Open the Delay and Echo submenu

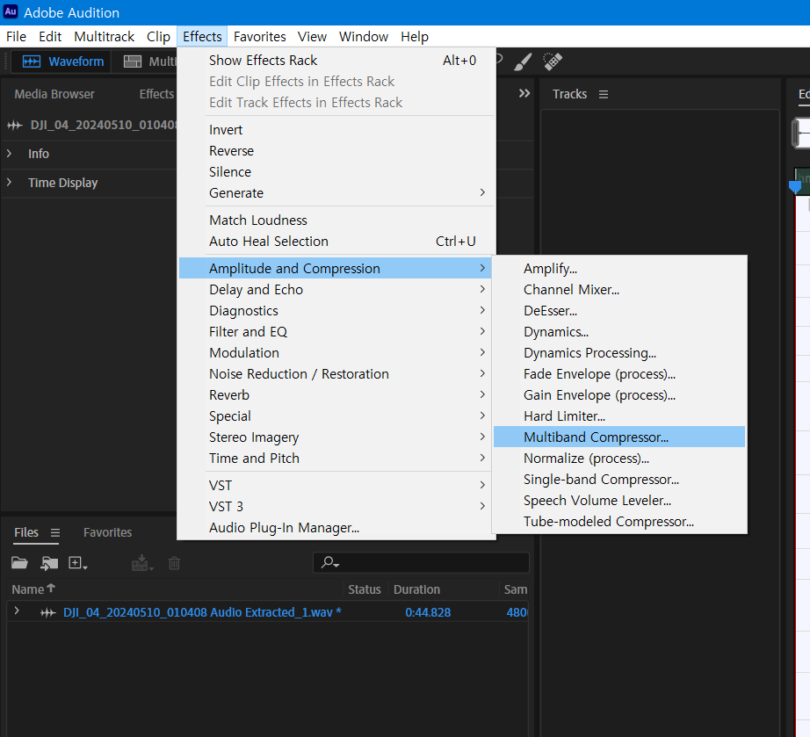pos(336,290)
